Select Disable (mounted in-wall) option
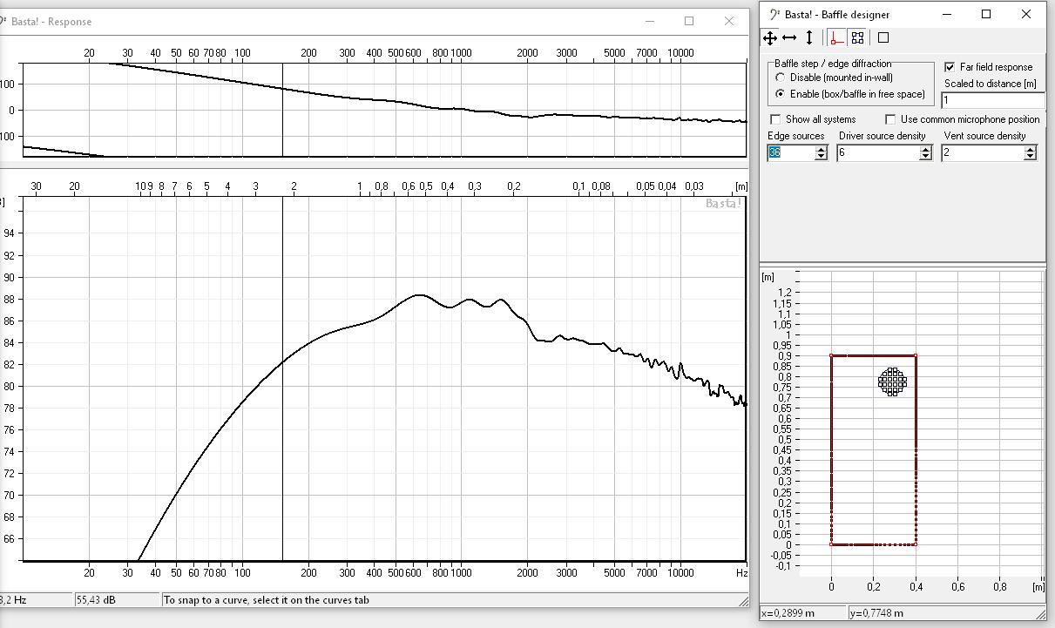Viewport: 1055px width, 628px height. [x=781, y=78]
